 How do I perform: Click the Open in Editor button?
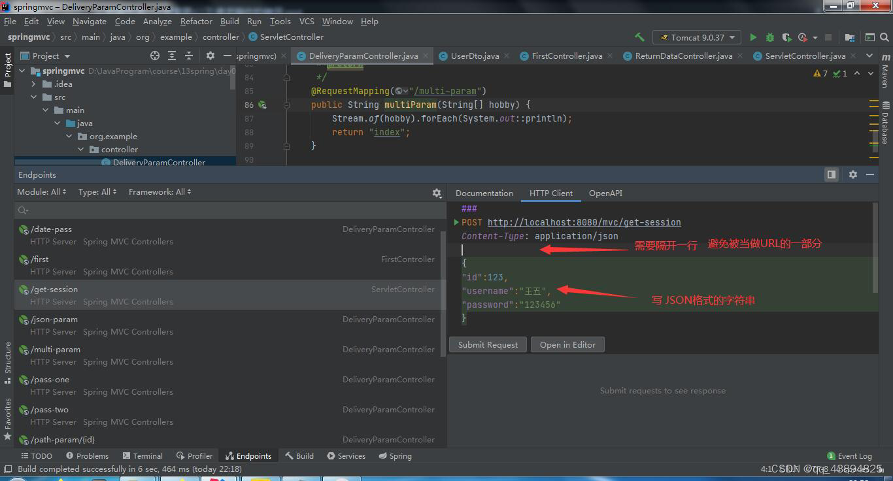pos(567,344)
